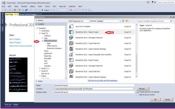Switch template list to medium icons list view
Screen dimensions: 175x109
pos(127,21)
